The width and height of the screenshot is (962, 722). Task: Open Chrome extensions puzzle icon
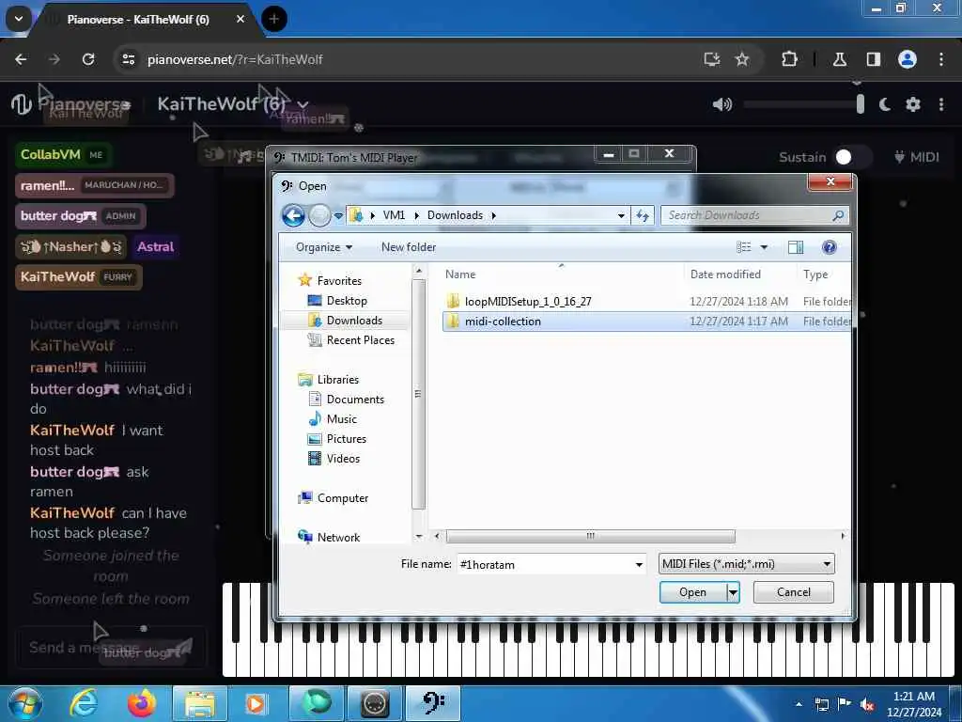(789, 59)
